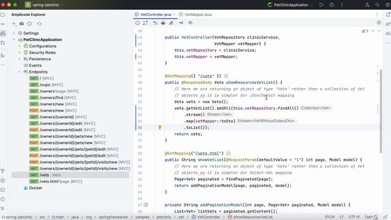
Task: Click the add (plus) button in Amplicode Explorer
Action: point(14,24)
